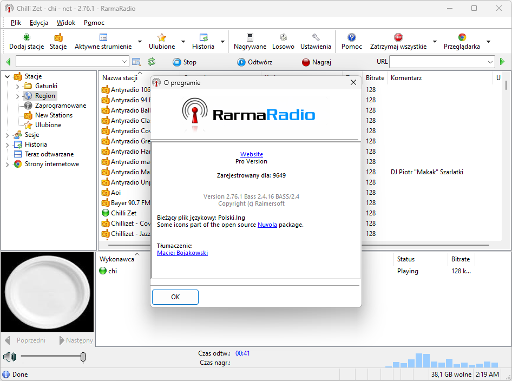Select Zaprogramowane in the tree

(x=61, y=106)
